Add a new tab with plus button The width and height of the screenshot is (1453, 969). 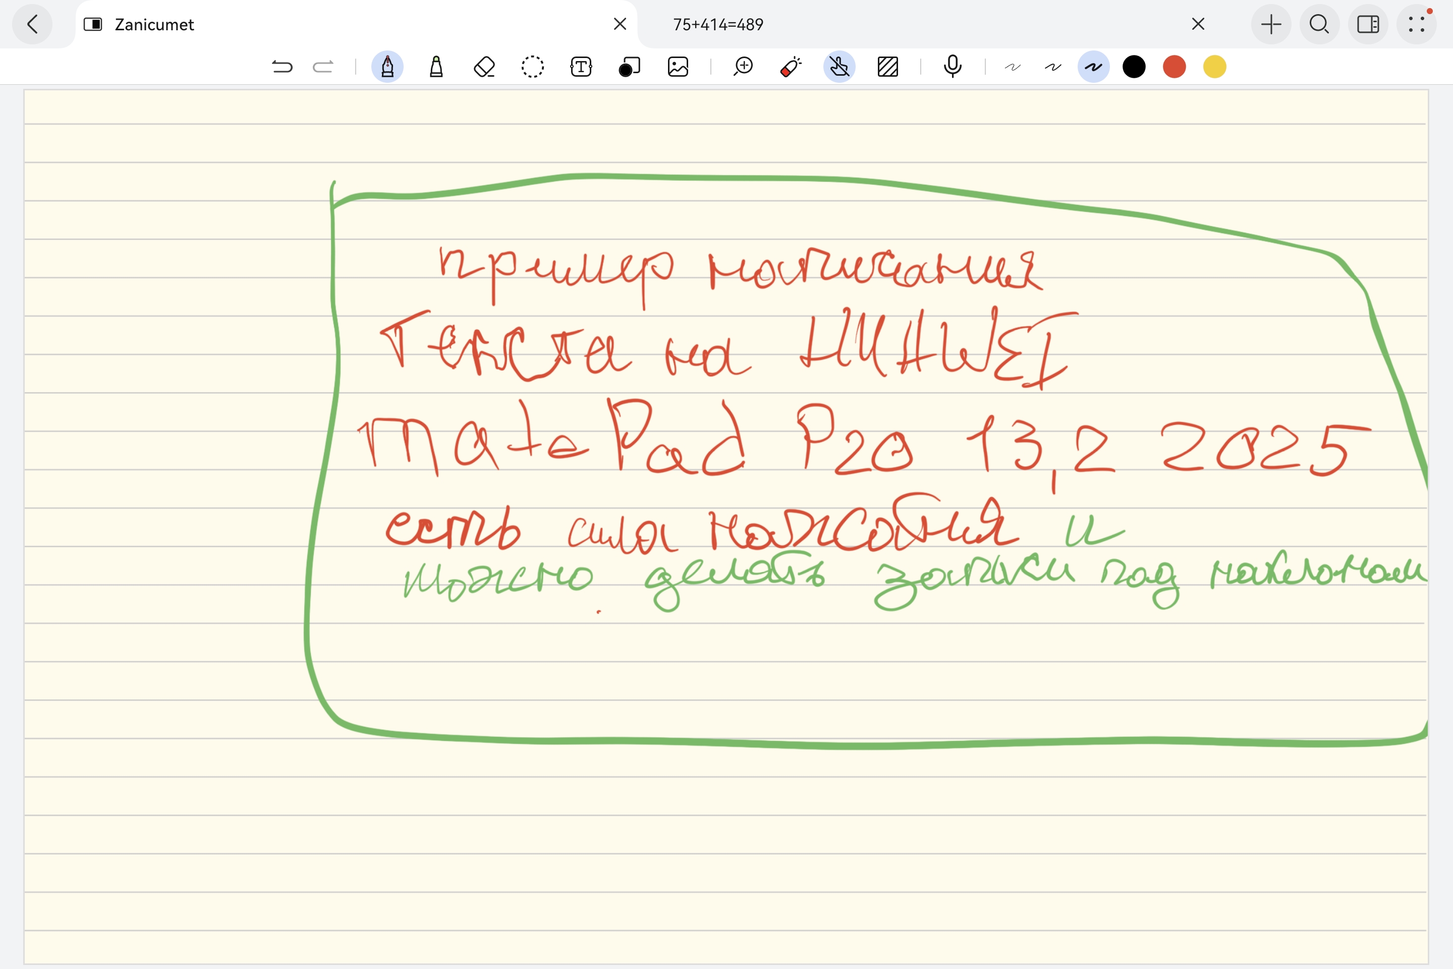[1271, 25]
